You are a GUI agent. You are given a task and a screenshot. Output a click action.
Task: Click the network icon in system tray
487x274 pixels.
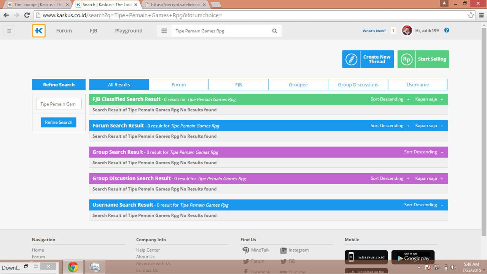pos(436,267)
